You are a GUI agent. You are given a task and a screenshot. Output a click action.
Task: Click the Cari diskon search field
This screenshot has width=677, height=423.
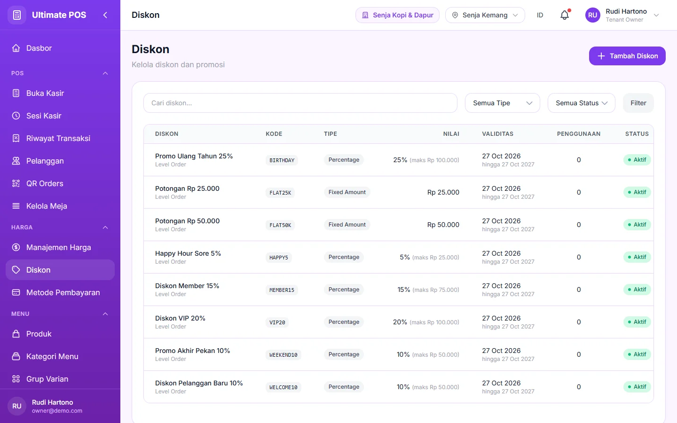coord(300,103)
